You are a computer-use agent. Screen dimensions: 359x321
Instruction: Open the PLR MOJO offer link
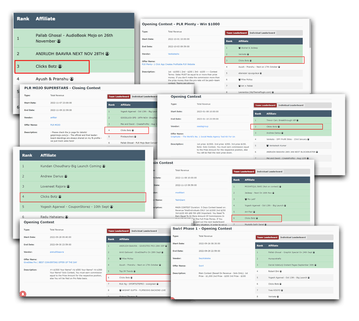(55, 125)
